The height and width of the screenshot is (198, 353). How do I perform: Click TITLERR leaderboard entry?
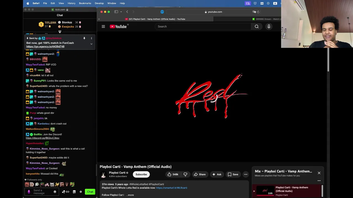click(47, 24)
